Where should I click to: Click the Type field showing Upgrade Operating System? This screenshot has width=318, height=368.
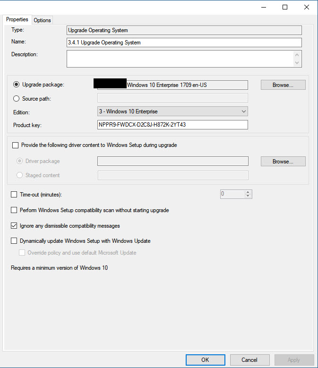184,30
